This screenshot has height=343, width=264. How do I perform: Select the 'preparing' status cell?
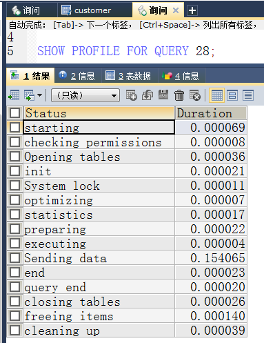[x=99, y=229]
